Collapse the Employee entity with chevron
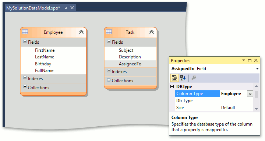 click(81, 32)
